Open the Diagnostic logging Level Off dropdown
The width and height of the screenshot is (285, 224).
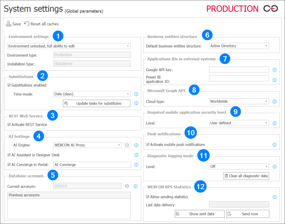(239, 166)
